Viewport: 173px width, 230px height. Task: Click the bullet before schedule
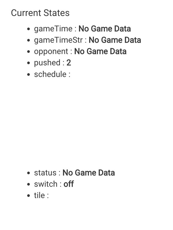(29, 75)
